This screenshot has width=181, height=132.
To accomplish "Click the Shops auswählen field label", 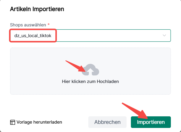I will tap(28, 25).
